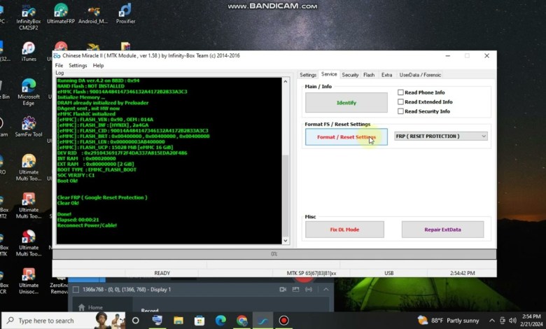
Task: Open Google Chrome from the taskbar
Action: click(241, 321)
